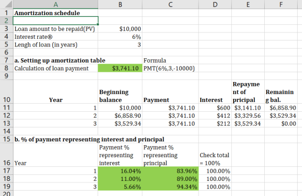This screenshot has height=196, width=302.
Task: Click the plain 'Year' label in row 16
Action: [x=20, y=163]
